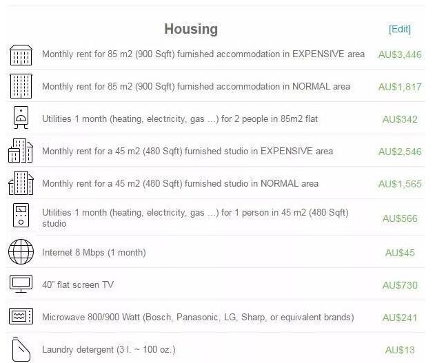
Task: Click the laundry detergent bottle icon
Action: [21, 349]
